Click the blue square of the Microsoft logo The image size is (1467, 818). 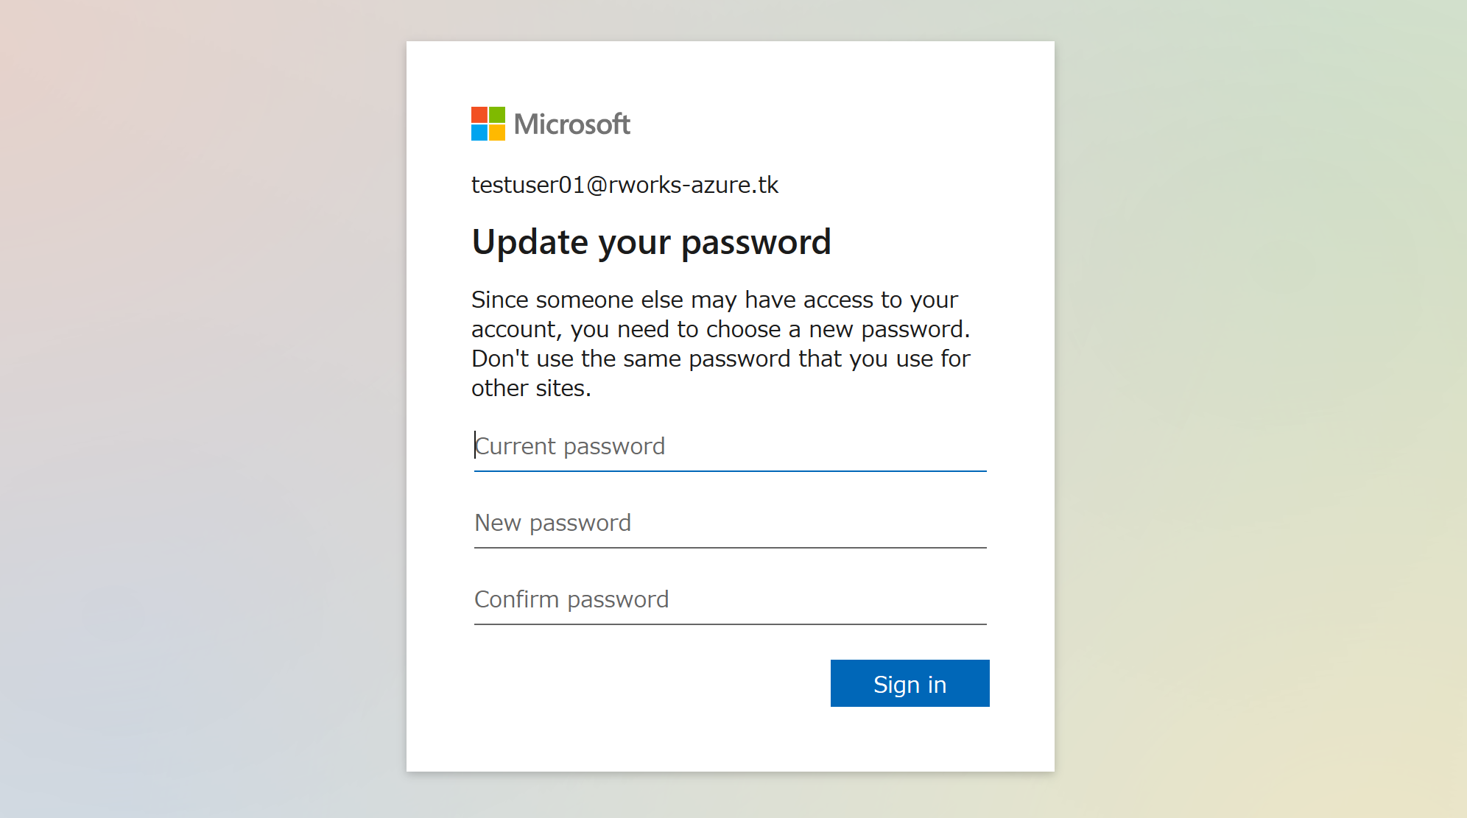click(479, 133)
